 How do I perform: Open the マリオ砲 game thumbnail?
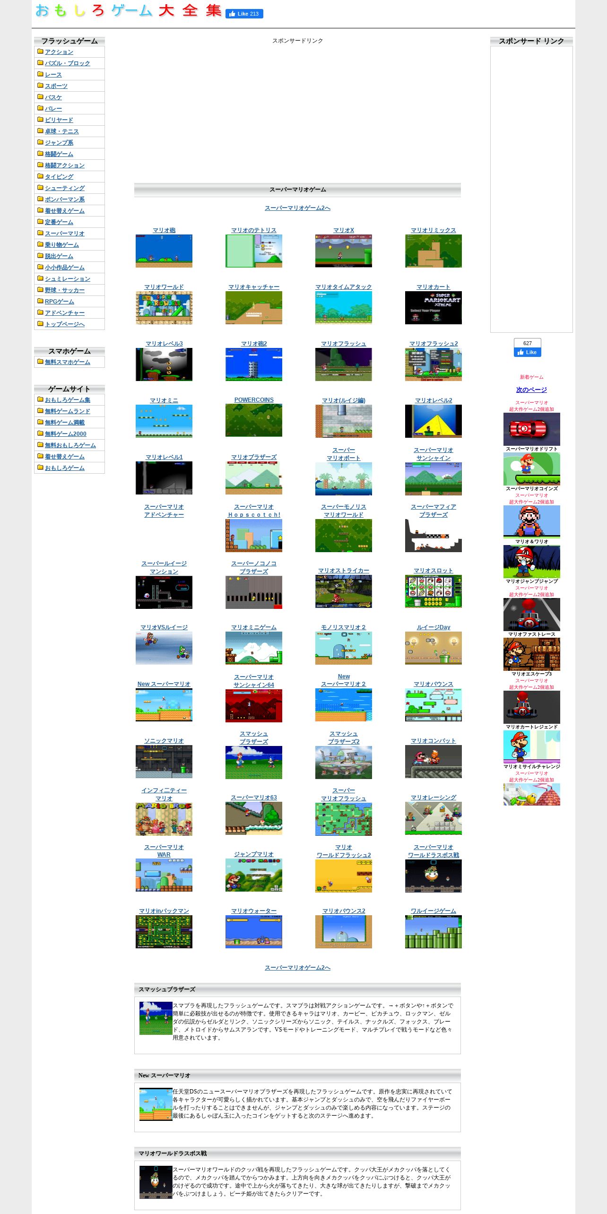[x=164, y=251]
